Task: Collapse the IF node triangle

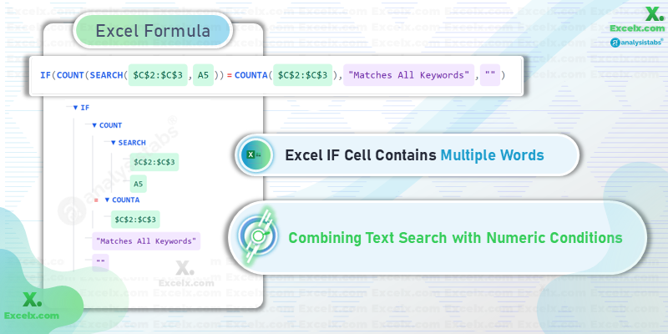Action: [x=75, y=108]
